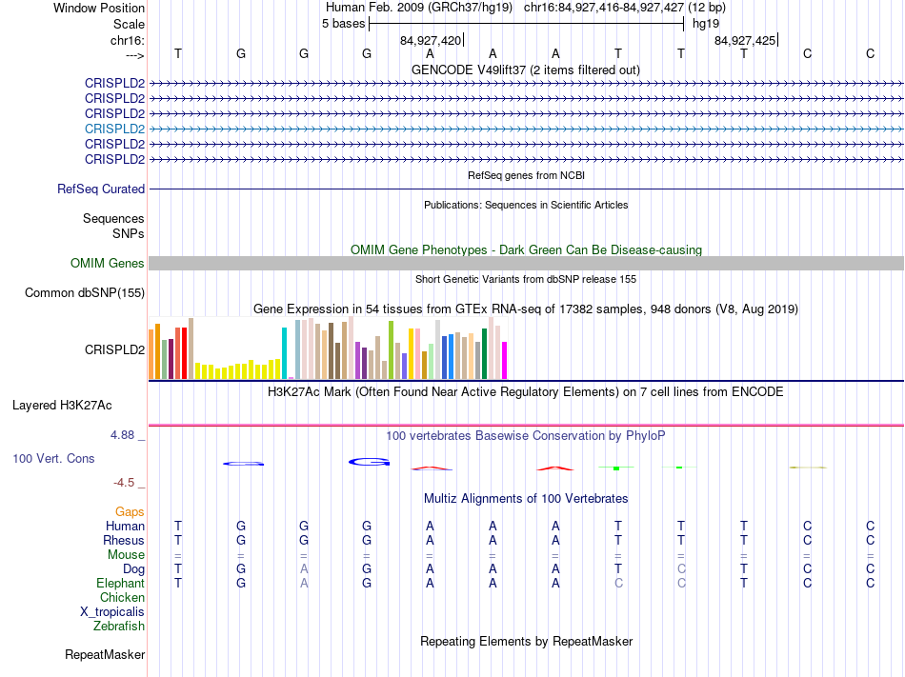
Task: Click the magenta bar at GTEx chart end
Action: (505, 359)
